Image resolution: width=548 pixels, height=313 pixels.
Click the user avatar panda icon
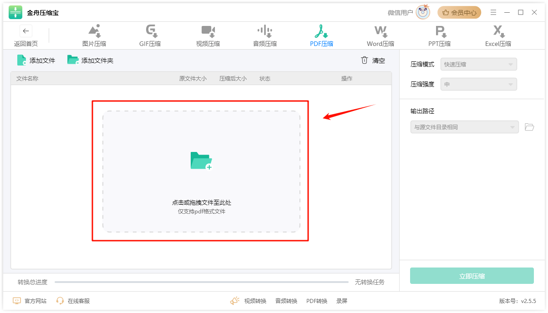[423, 13]
